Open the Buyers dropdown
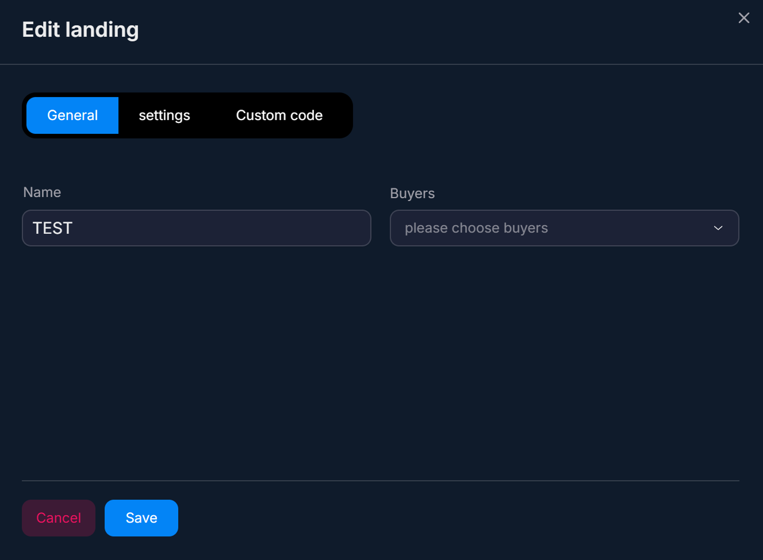Screen dimensions: 763x560 pyautogui.click(x=565, y=228)
